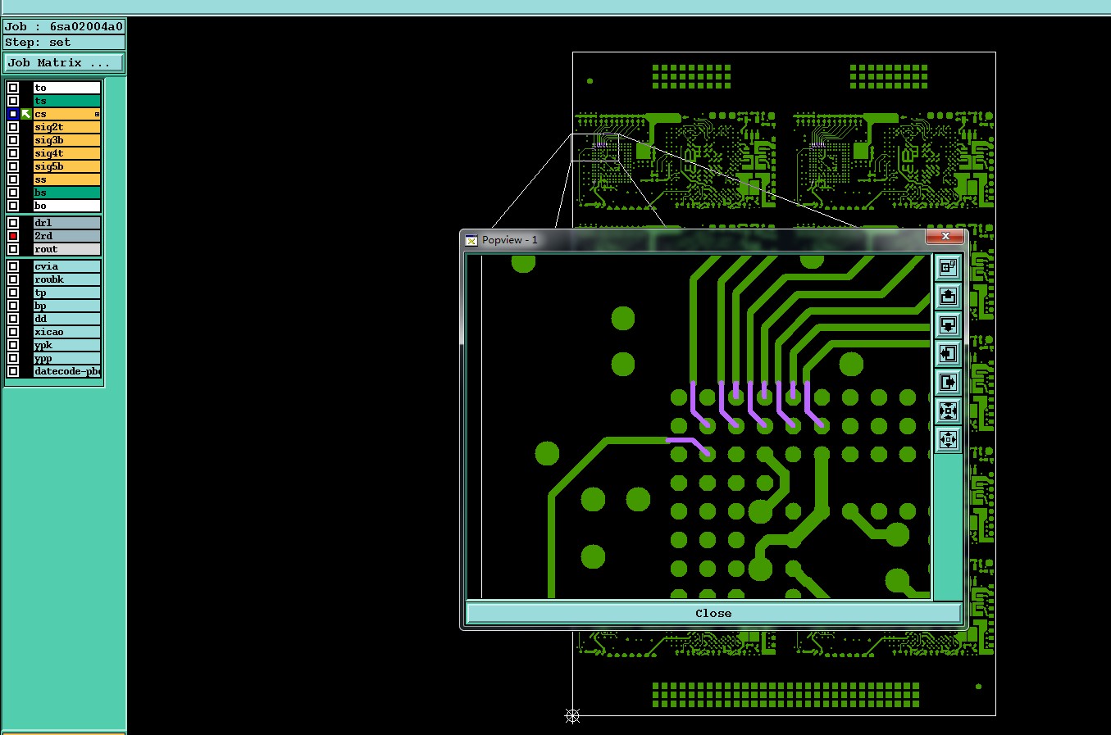The height and width of the screenshot is (735, 1111).
Task: Toggle the display checkbox for layer ts
Action: pyautogui.click(x=13, y=101)
